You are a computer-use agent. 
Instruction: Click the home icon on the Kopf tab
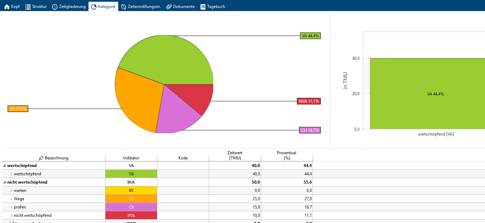pyautogui.click(x=7, y=7)
